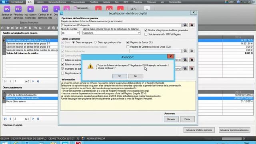Open the BS Balance de situación icon
256x144 pixels.
[7, 9]
